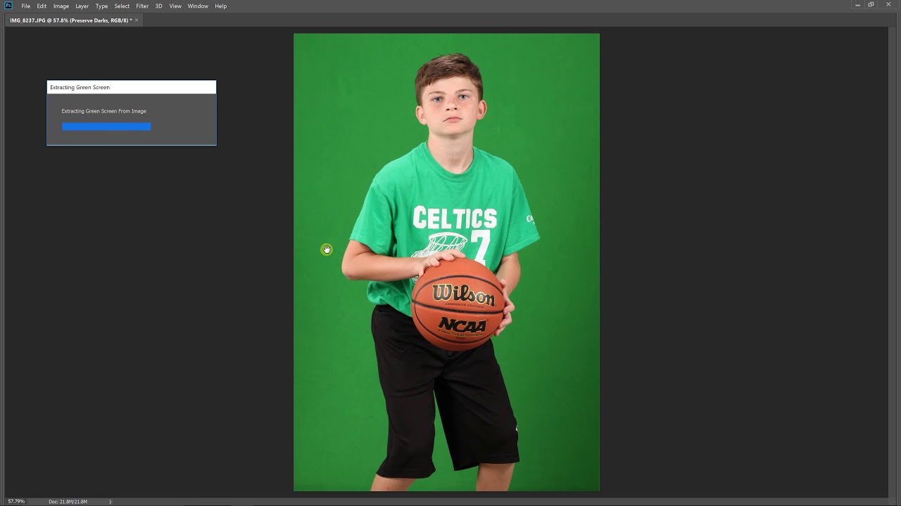Open the View menu
Viewport: 901px width, 506px height.
[175, 6]
